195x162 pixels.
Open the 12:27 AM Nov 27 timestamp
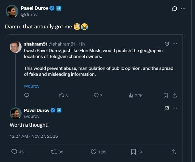(x=34, y=136)
